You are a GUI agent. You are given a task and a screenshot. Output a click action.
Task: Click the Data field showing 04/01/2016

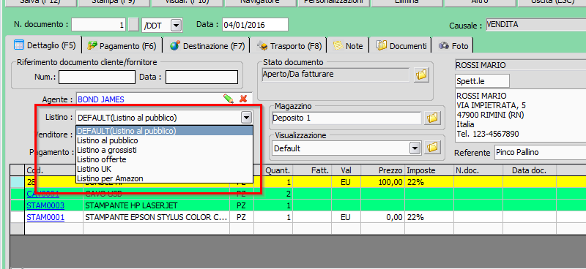(x=255, y=26)
